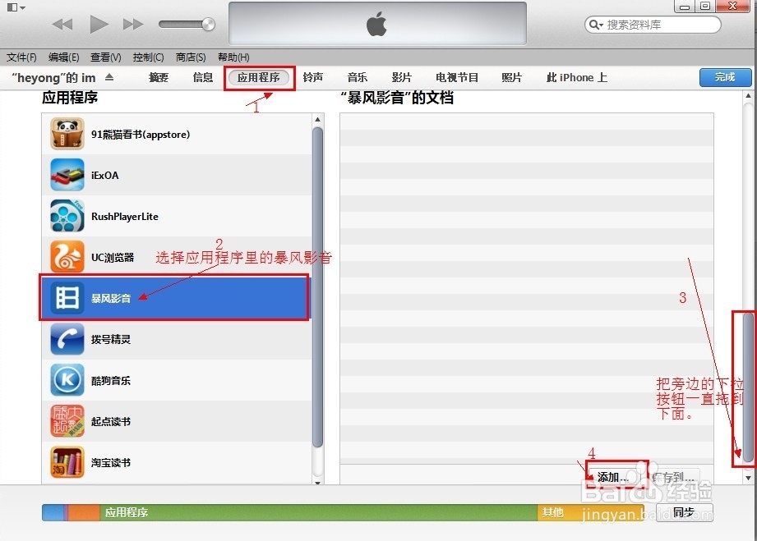Select the UC浏览器 app icon
The width and height of the screenshot is (757, 541).
[67, 257]
